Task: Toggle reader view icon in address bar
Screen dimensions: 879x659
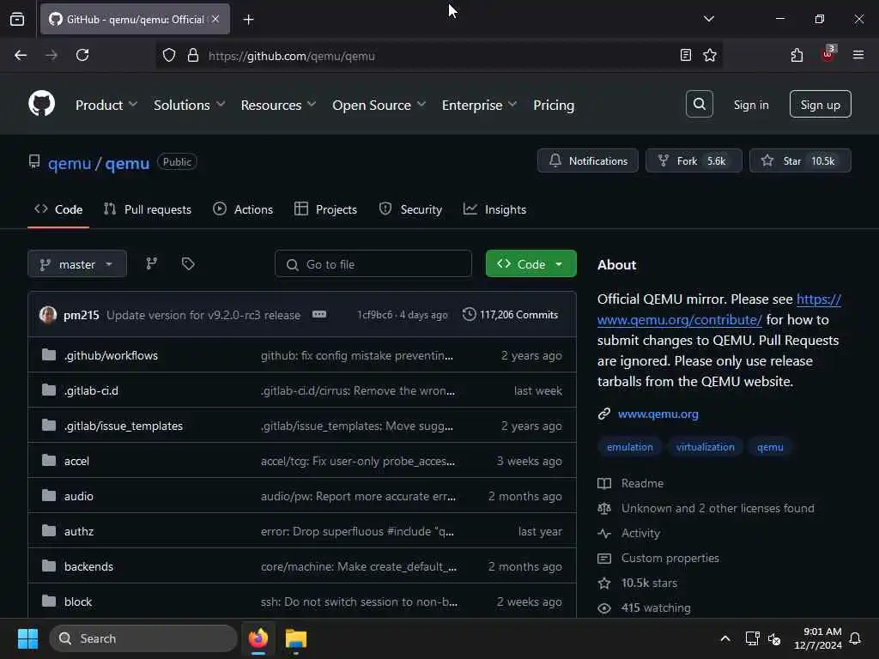Action: pyautogui.click(x=685, y=56)
